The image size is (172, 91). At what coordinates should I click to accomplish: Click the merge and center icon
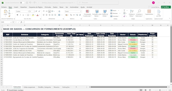click(59, 15)
